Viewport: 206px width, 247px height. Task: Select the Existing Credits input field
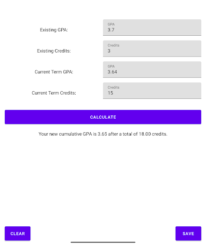(152, 48)
